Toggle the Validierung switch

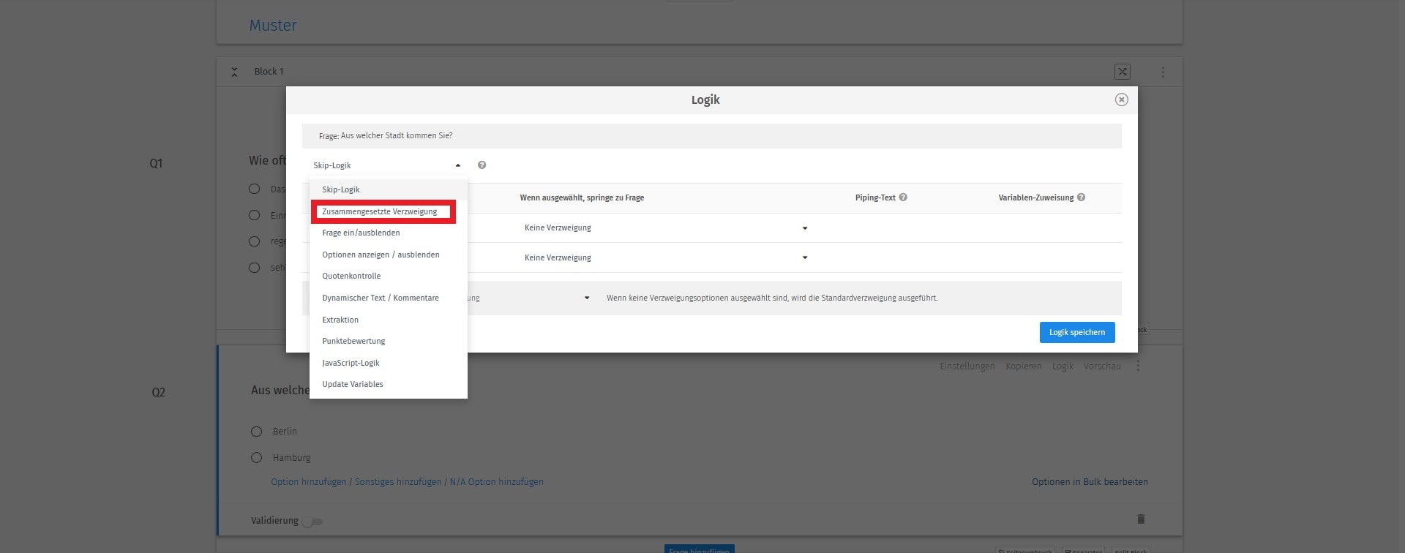point(312,522)
